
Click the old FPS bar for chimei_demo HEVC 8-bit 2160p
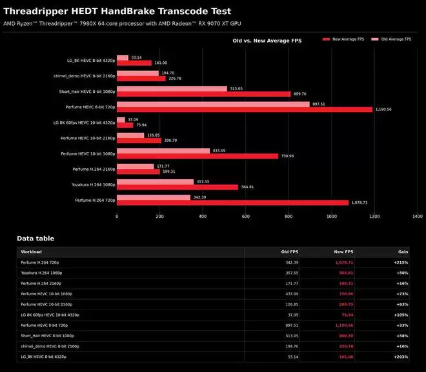tap(138, 73)
